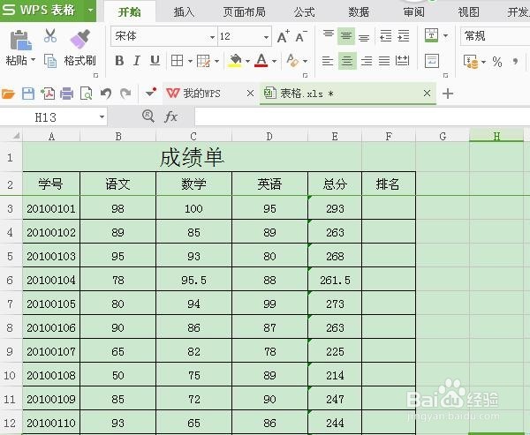530x435 pixels.
Task: Click the print preview icon
Action: click(87, 94)
